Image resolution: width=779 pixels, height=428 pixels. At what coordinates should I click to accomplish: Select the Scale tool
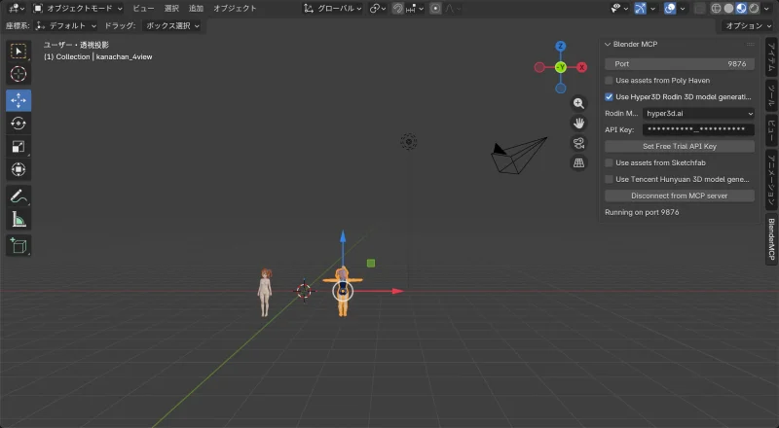click(x=19, y=147)
